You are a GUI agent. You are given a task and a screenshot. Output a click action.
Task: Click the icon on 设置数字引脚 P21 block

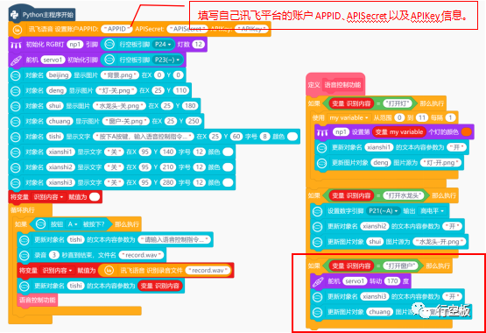[317, 212]
